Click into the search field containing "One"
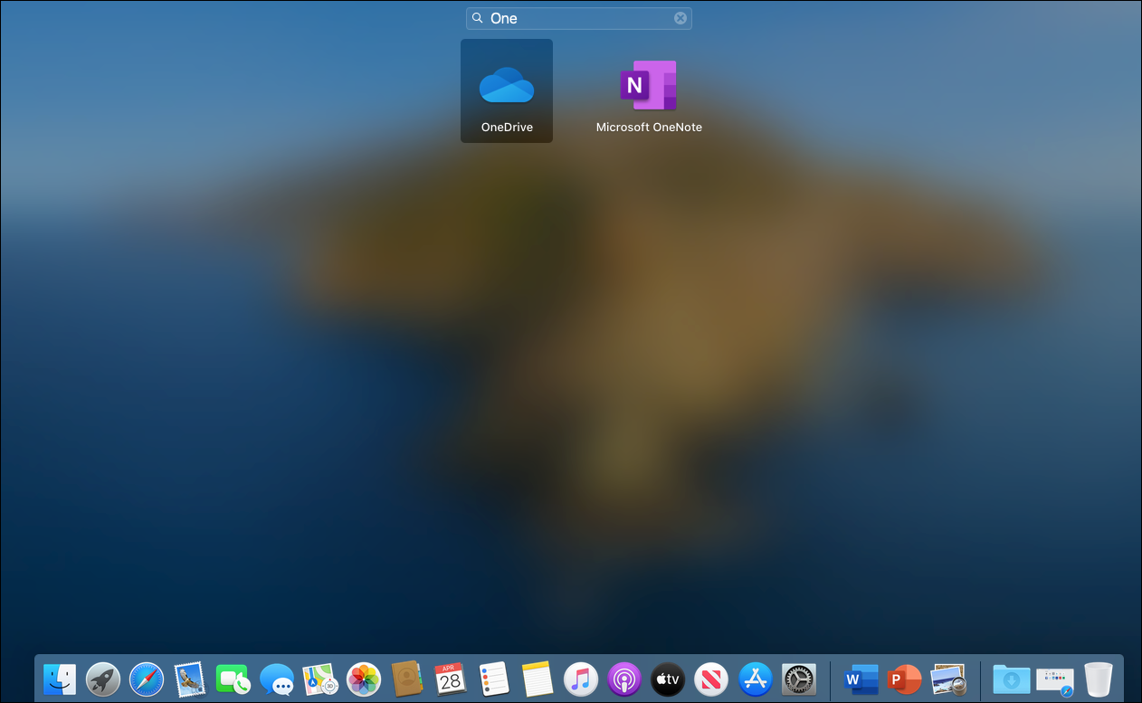The width and height of the screenshot is (1142, 703). click(579, 18)
